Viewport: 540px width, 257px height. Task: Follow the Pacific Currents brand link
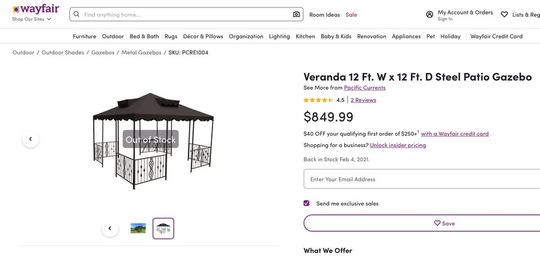(x=364, y=88)
